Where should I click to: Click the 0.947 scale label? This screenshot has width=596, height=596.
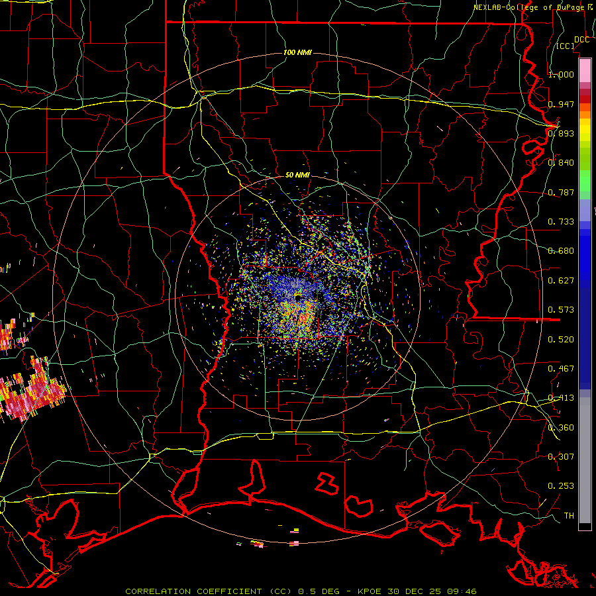coord(561,104)
